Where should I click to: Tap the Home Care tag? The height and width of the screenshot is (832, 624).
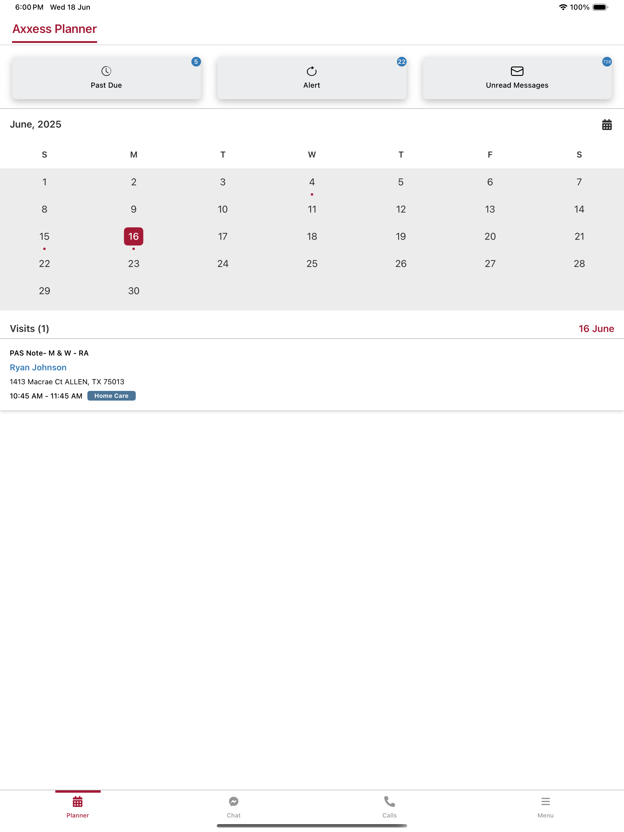pyautogui.click(x=111, y=396)
